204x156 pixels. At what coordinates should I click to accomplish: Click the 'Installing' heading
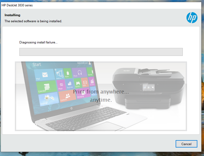pyautogui.click(x=12, y=15)
